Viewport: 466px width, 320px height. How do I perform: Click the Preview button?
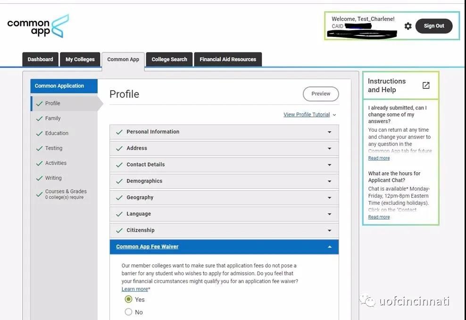tap(321, 93)
